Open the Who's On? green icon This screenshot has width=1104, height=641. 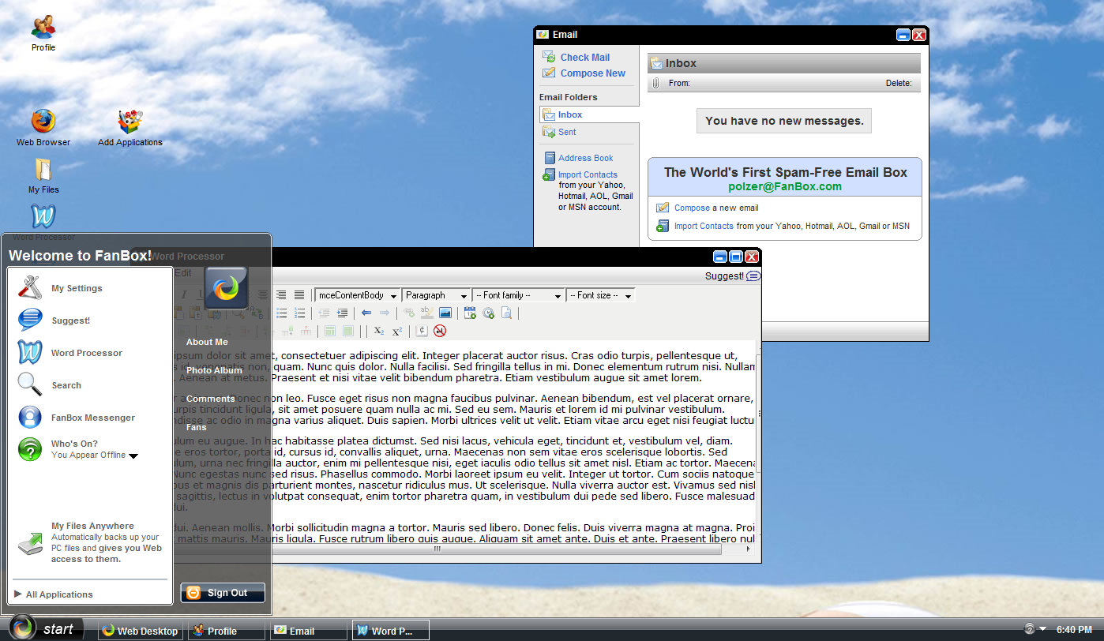pos(30,449)
